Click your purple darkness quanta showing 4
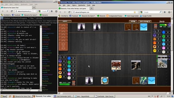The image size is (174, 98). click(x=62, y=61)
